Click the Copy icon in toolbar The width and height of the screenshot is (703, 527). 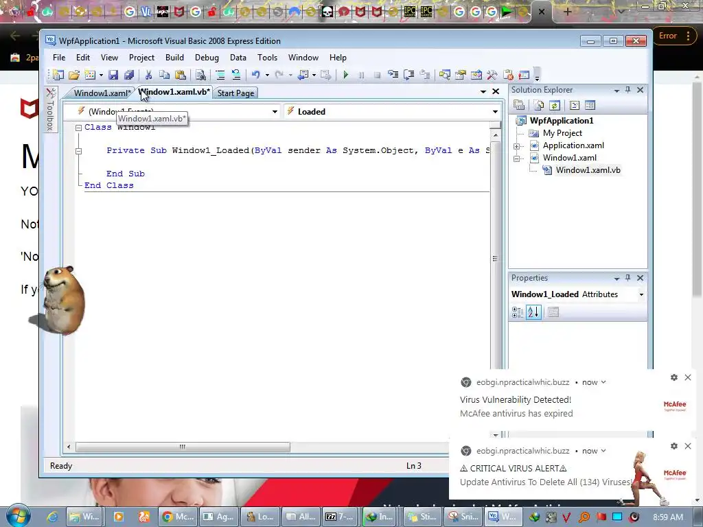pyautogui.click(x=165, y=75)
